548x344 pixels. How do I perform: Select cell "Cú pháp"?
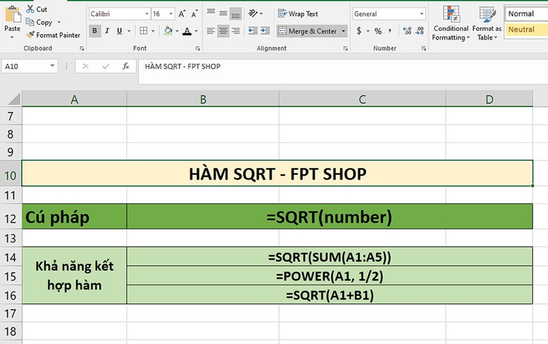point(75,217)
